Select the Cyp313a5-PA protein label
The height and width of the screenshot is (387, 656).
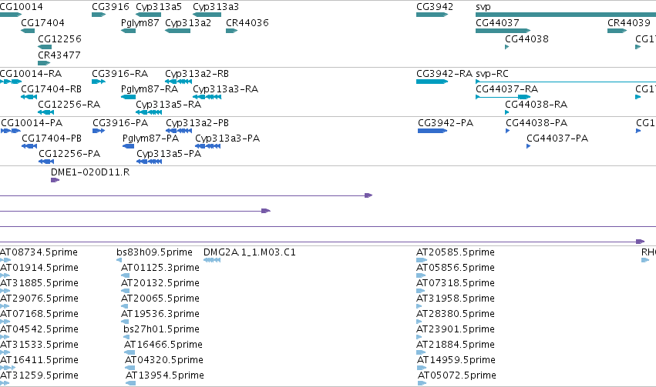[x=169, y=154]
